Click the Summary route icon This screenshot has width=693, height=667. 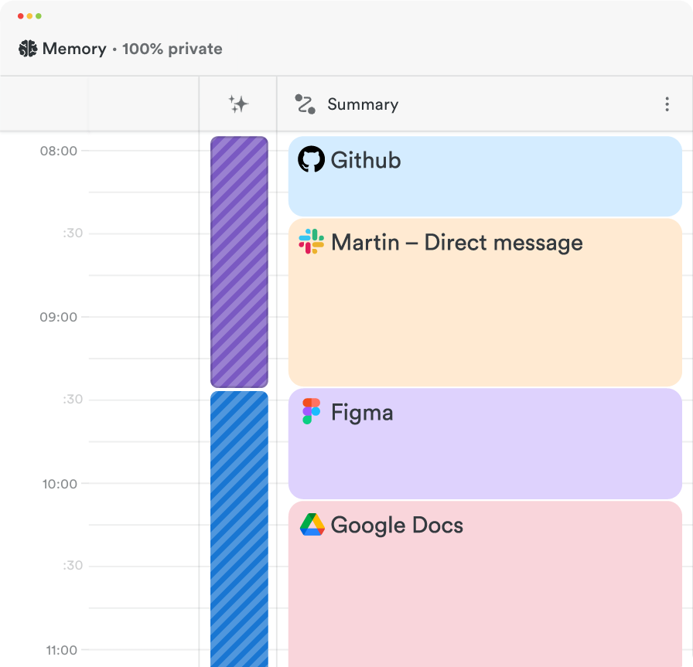pyautogui.click(x=305, y=104)
